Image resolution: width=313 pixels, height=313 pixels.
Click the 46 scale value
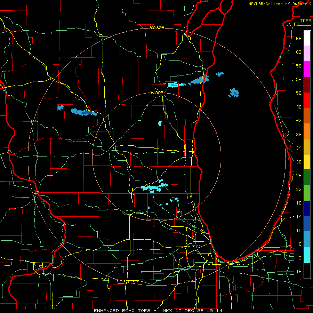299,107
